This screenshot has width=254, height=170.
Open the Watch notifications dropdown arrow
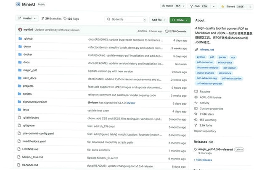(x=183, y=6)
